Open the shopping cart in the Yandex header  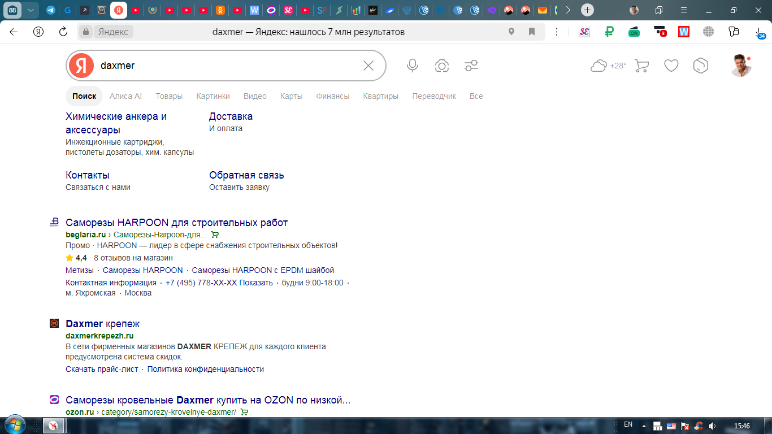point(641,66)
